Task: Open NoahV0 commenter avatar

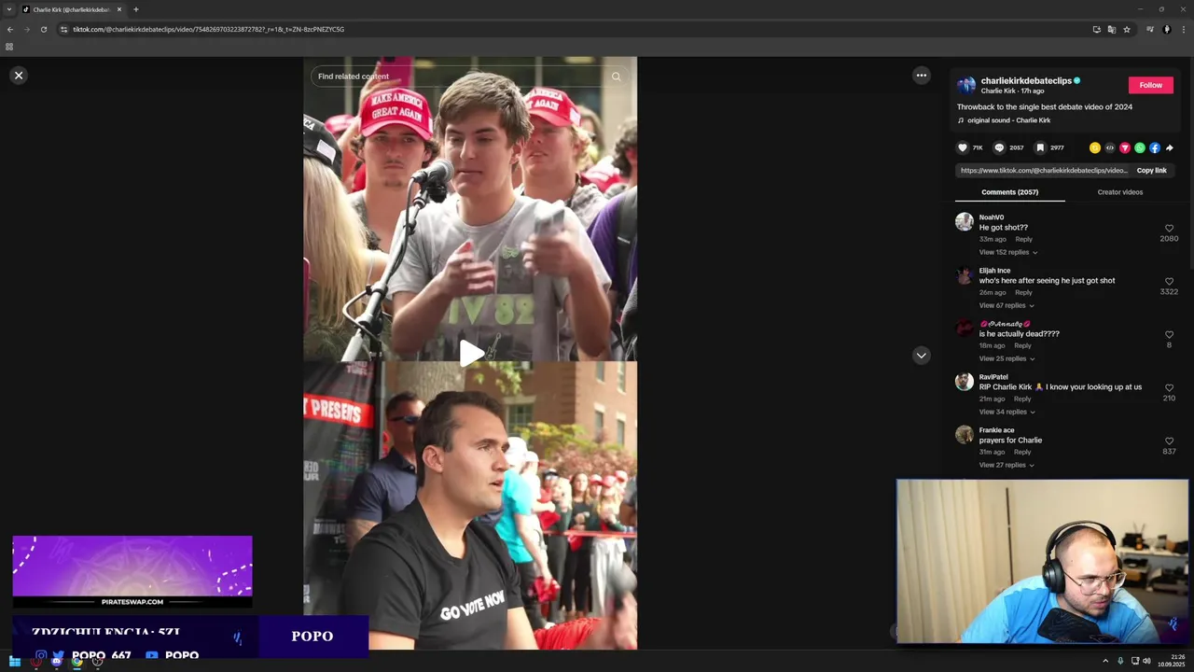Action: 965,221
